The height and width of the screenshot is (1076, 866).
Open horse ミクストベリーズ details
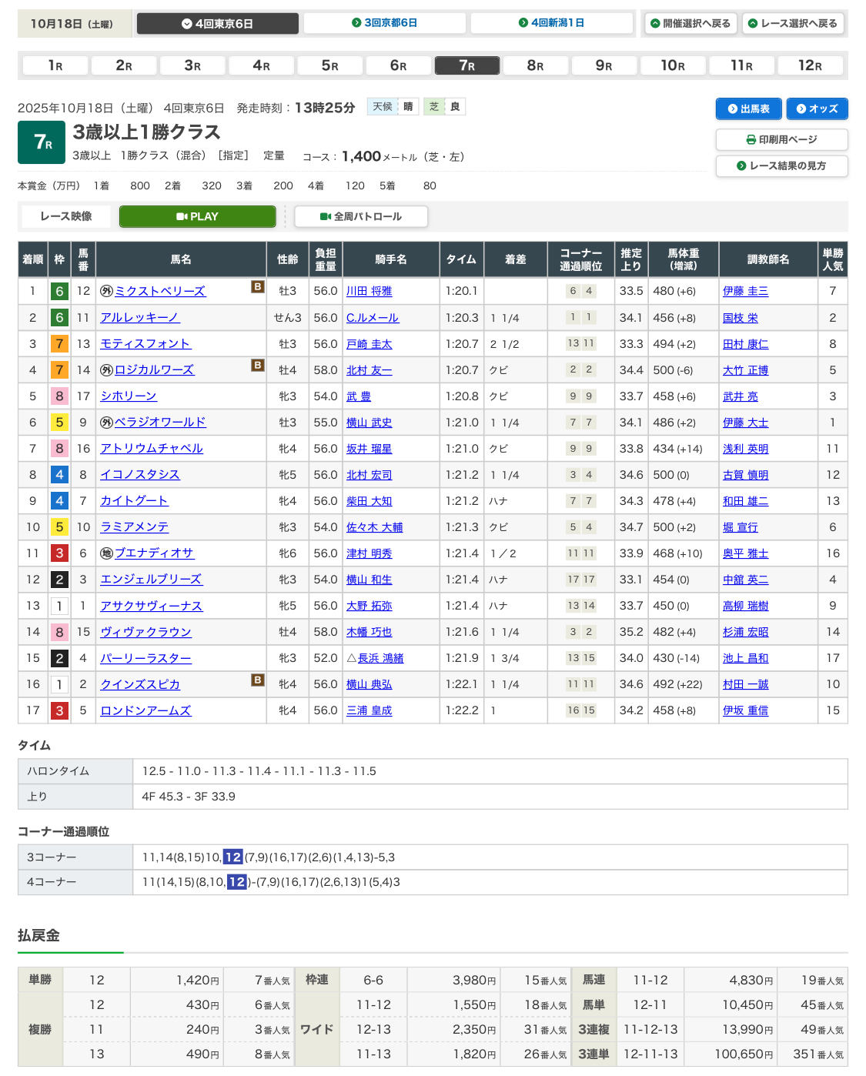[159, 291]
